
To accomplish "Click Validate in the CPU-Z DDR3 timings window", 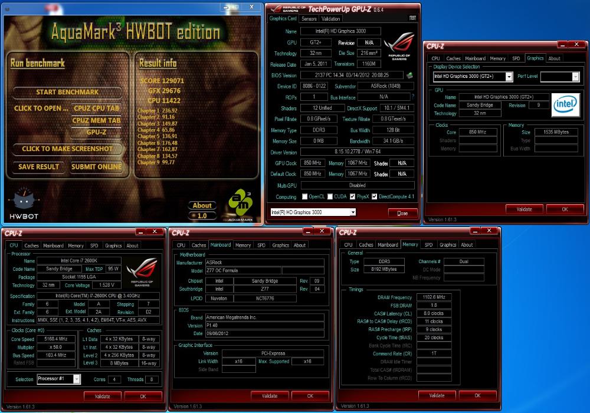I will (437, 395).
